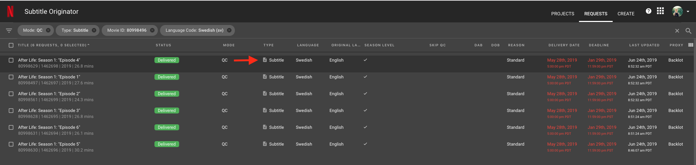
Task: Click the Subtitle Originator app title
Action: 52,12
